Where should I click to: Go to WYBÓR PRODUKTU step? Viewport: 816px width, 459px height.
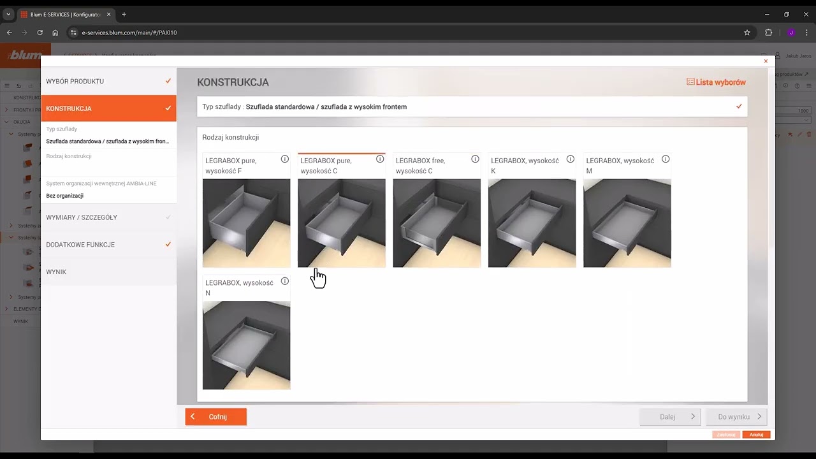point(108,82)
